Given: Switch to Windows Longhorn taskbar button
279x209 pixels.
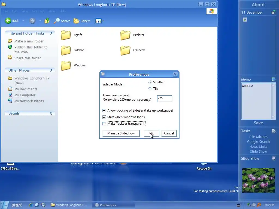Looking at the screenshot, I should coord(69,205).
